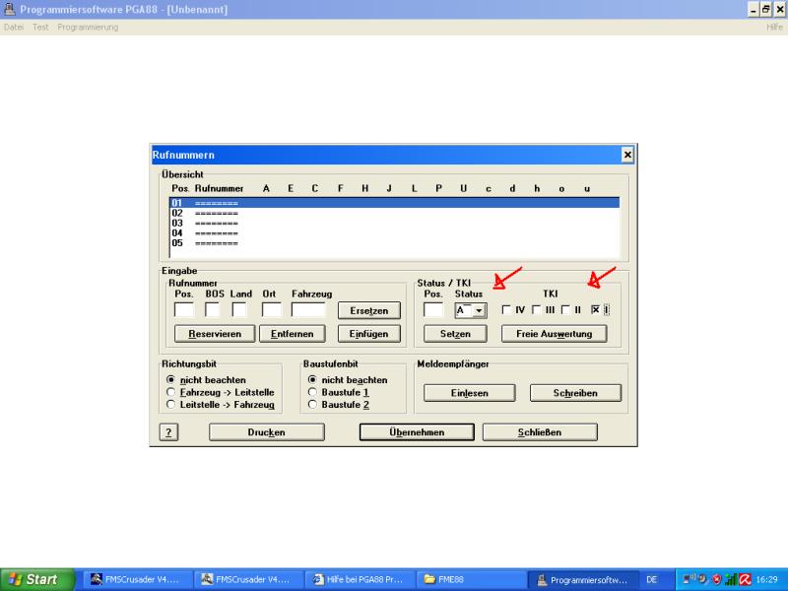Check the TKI III checkbox
The width and height of the screenshot is (788, 591).
point(537,310)
